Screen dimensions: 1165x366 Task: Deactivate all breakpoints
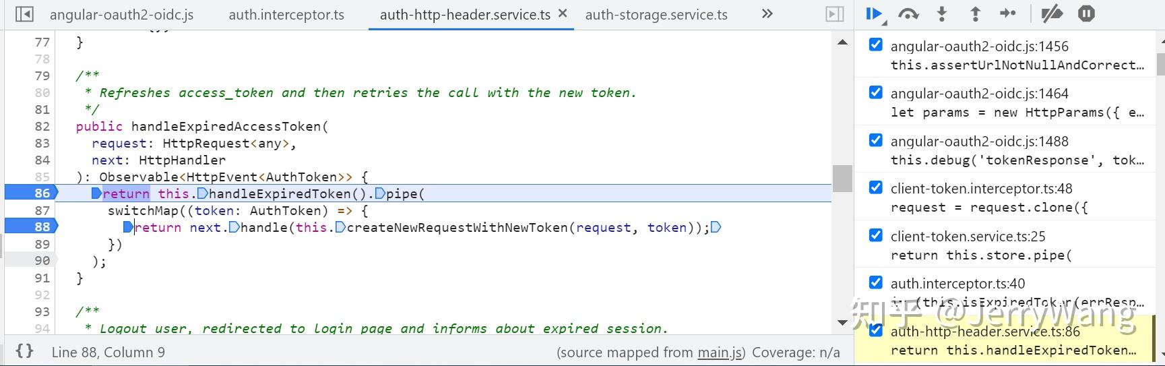pyautogui.click(x=1052, y=13)
